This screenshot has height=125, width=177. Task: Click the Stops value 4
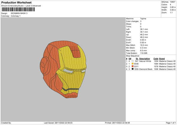point(141,24)
